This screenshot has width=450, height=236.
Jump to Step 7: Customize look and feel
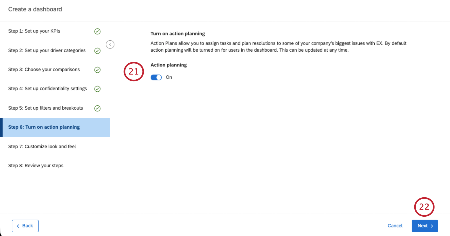coord(55,146)
